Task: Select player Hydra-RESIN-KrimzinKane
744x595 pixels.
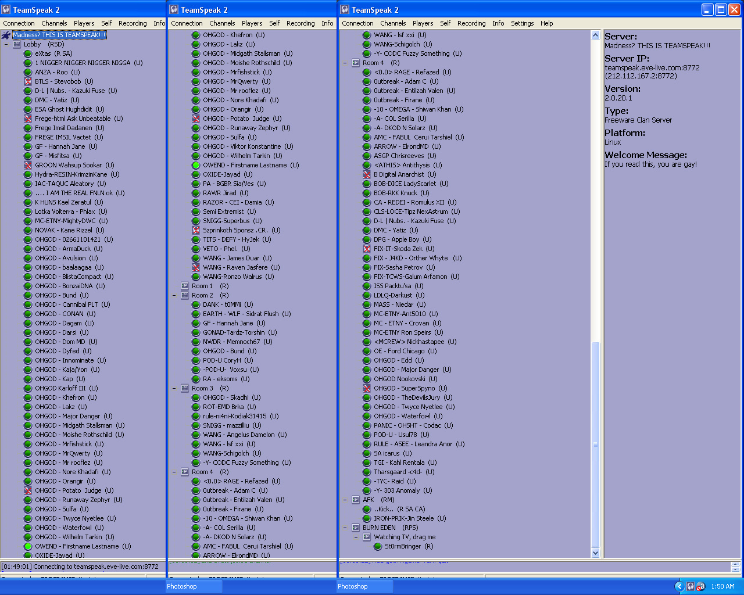Action: click(x=77, y=174)
